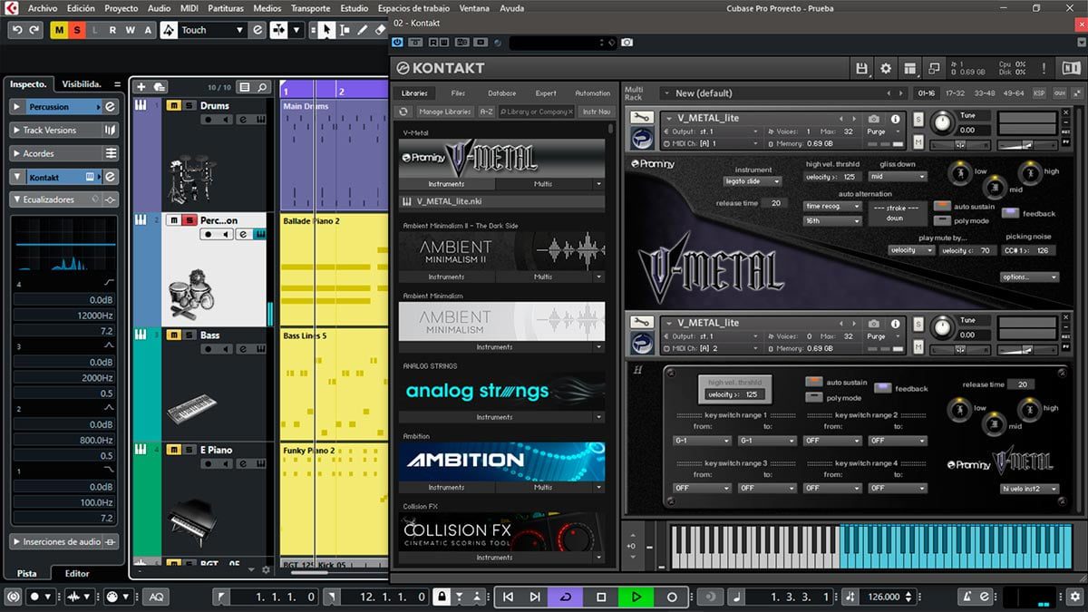Switch to Editor tab at bottom left

tap(77, 573)
